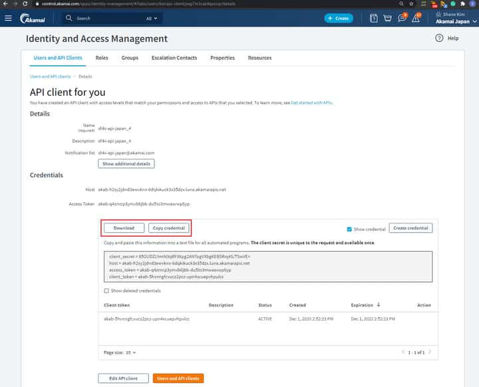The height and width of the screenshot is (387, 479).
Task: Uncheck the Show credential checkbox
Action: (350, 229)
